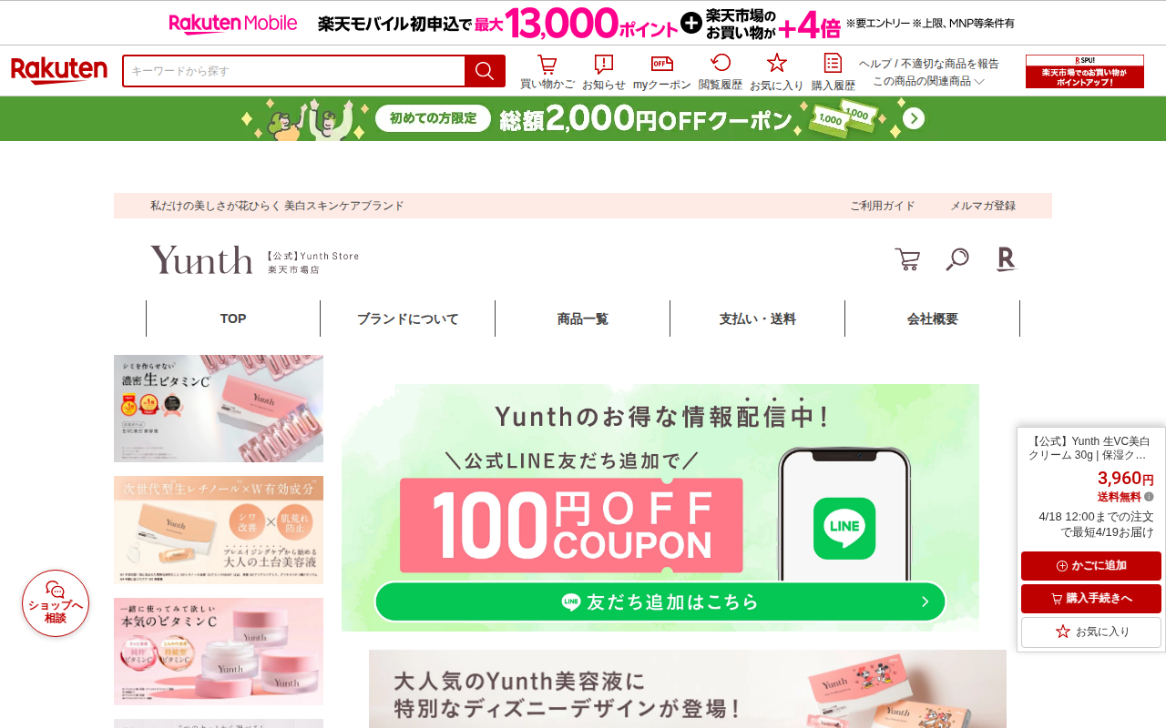Click the 購入手続きへ button
Viewport: 1166px width, 728px height.
1091,599
